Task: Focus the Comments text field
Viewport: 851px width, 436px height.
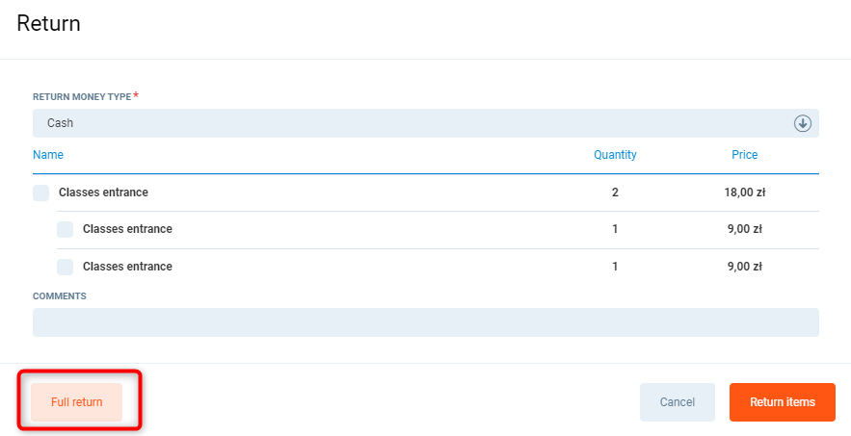Action: pyautogui.click(x=425, y=322)
